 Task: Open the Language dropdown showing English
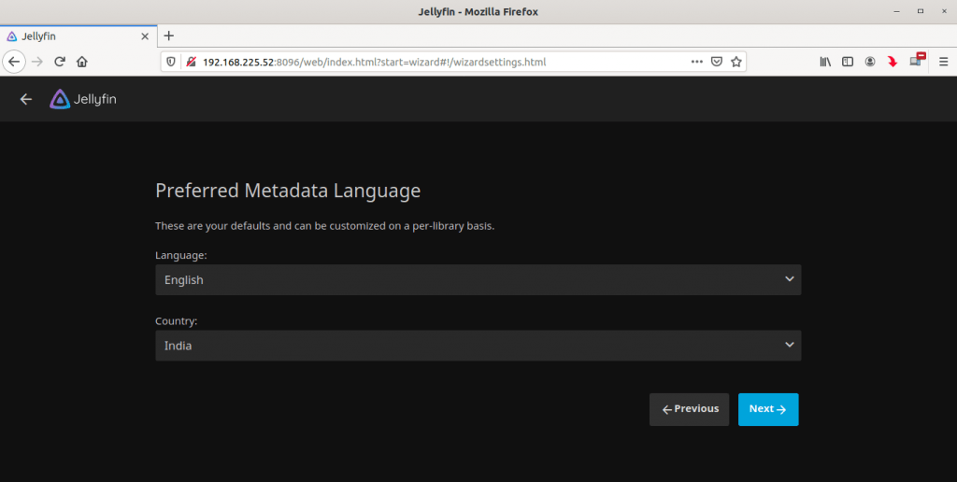(478, 279)
